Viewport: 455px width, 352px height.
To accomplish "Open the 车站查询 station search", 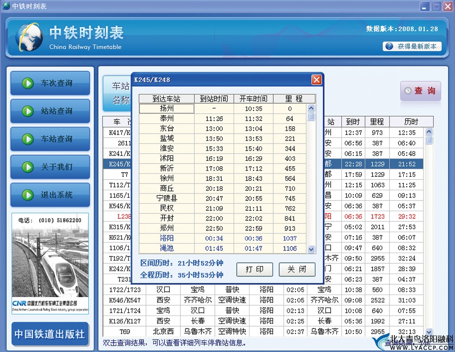I will tap(50, 139).
